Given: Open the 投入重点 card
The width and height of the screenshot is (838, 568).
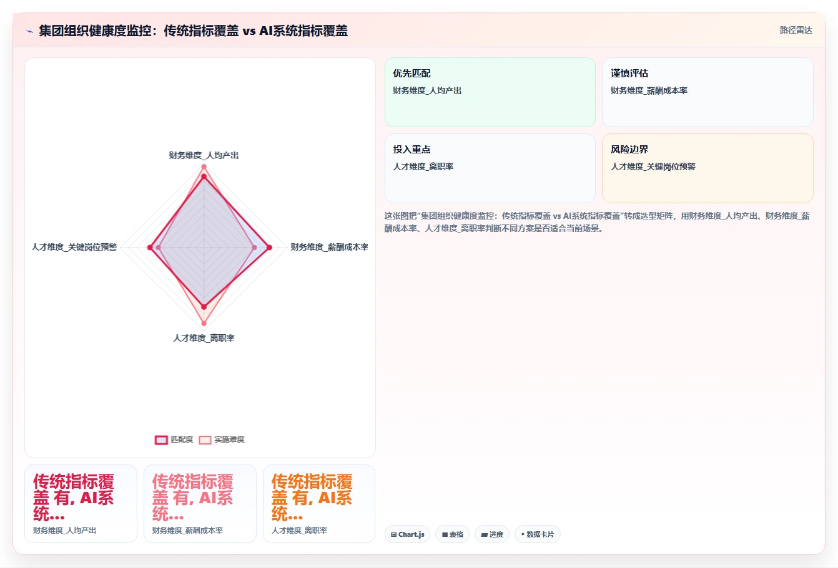Looking at the screenshot, I should (x=490, y=168).
